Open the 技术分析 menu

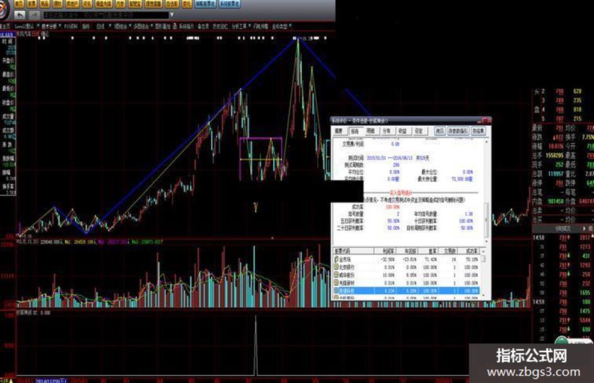(49, 26)
